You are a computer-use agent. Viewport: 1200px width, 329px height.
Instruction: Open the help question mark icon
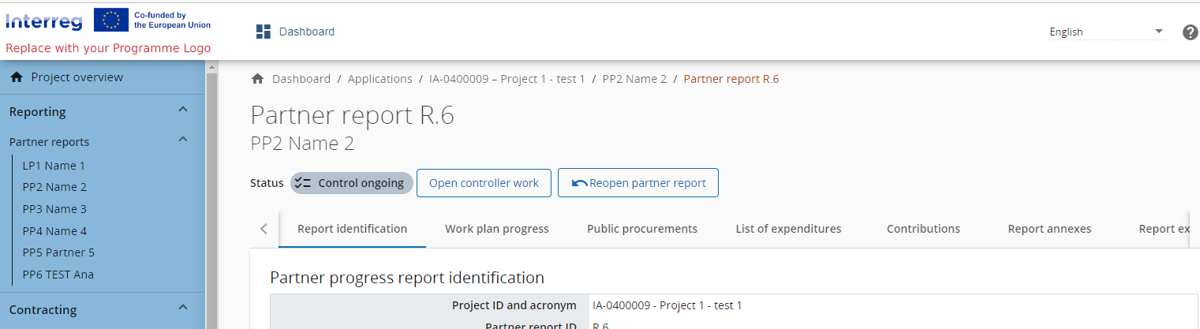1190,32
